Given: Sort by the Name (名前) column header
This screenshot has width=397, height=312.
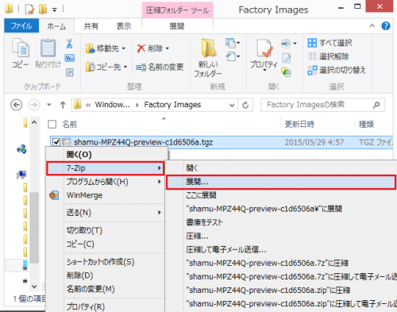Looking at the screenshot, I should click(x=70, y=124).
